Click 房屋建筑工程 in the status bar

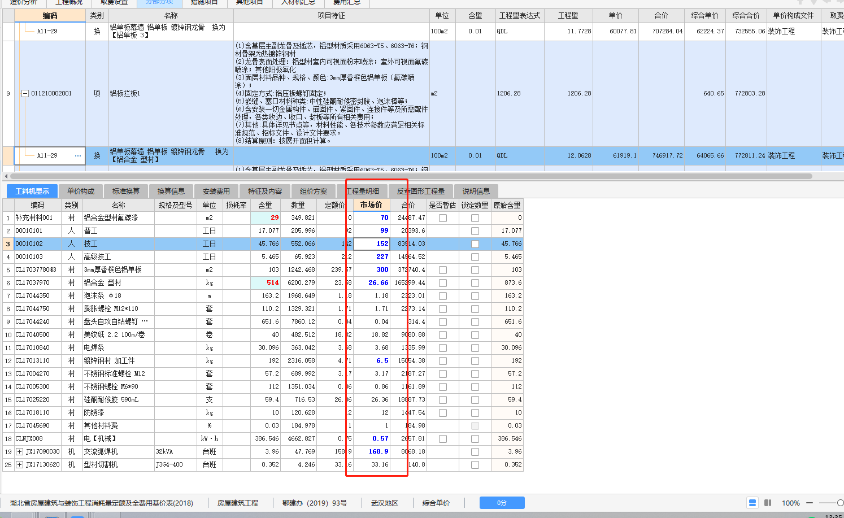click(238, 503)
